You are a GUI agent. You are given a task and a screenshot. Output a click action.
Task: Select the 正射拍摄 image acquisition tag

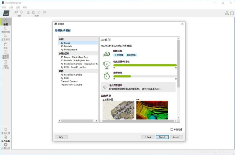click(x=119, y=55)
